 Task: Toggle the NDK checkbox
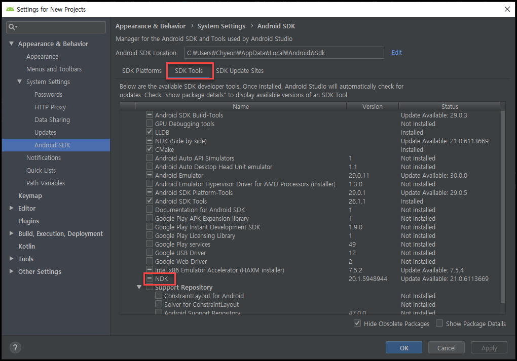pos(150,278)
